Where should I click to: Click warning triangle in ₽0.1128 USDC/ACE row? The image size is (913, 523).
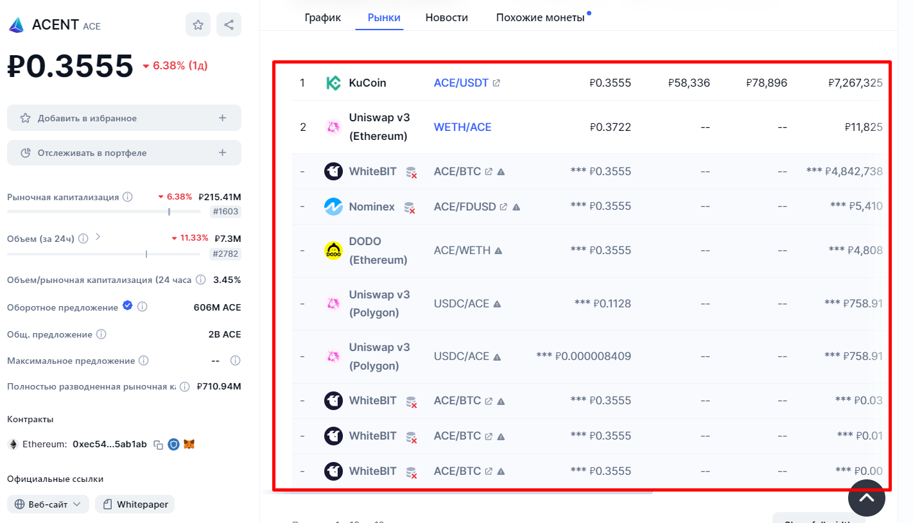point(496,304)
